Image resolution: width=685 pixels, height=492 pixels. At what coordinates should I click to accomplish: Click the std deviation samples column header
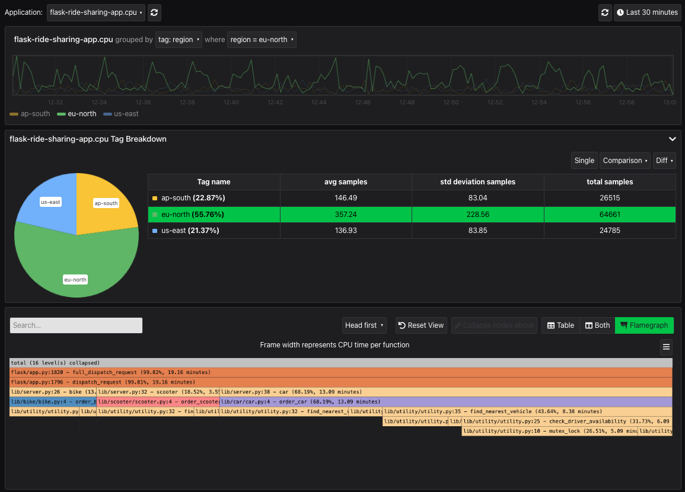[477, 181]
